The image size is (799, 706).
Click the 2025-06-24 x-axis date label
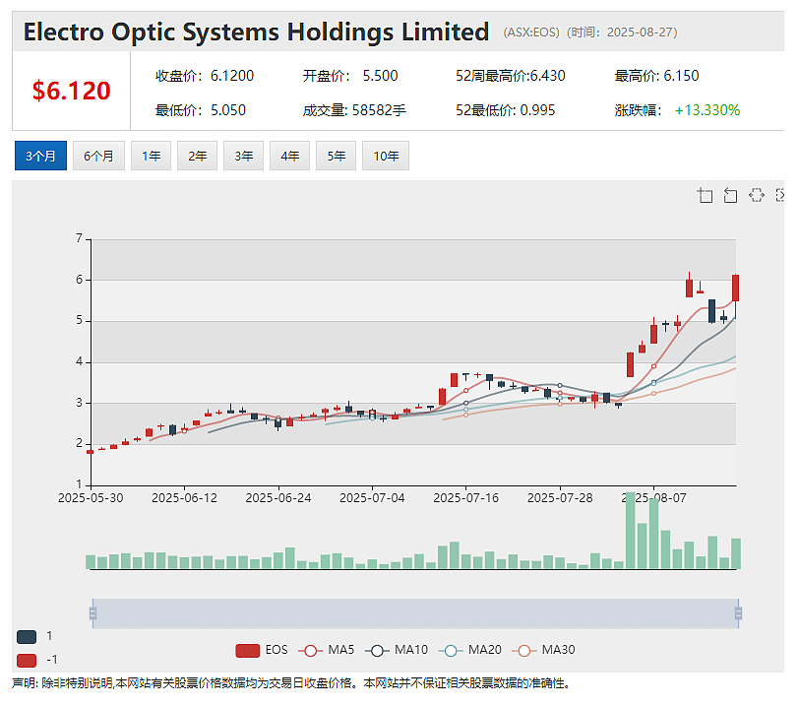pyautogui.click(x=278, y=498)
